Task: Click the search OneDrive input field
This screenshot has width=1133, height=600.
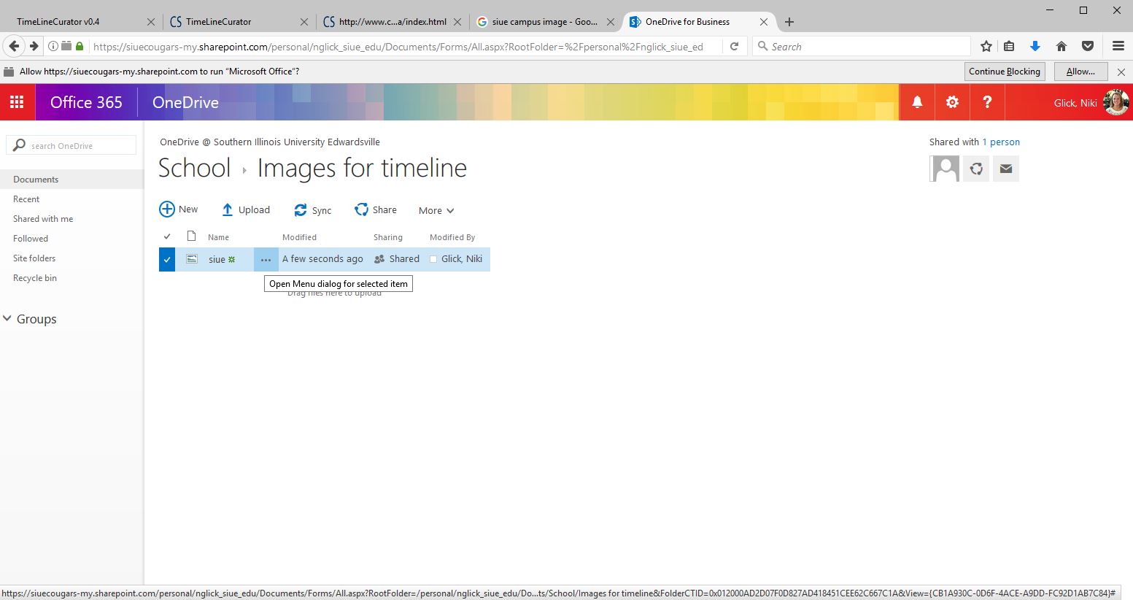Action: pyautogui.click(x=79, y=146)
